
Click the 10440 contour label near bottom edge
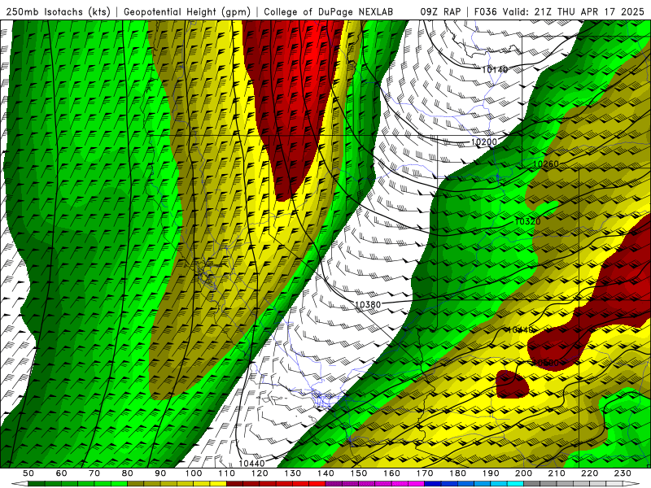[251, 464]
